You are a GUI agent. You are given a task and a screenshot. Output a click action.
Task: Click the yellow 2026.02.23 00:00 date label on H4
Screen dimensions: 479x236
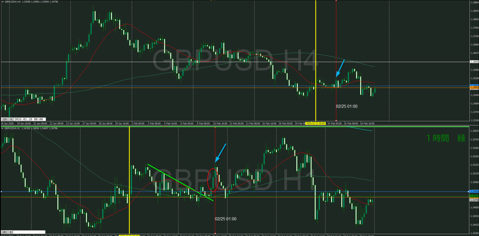coord(315,124)
